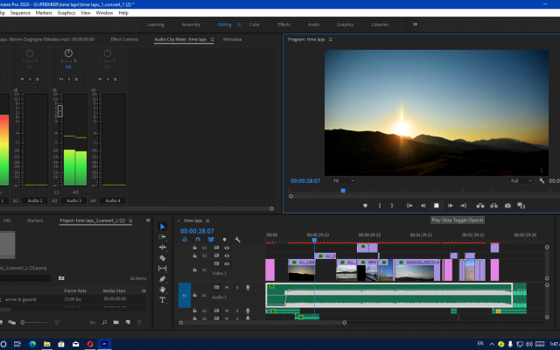Open timeline display settings wrench
This screenshot has height=350, width=560.
point(237,240)
